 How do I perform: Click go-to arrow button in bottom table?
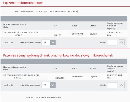tap(122, 85)
